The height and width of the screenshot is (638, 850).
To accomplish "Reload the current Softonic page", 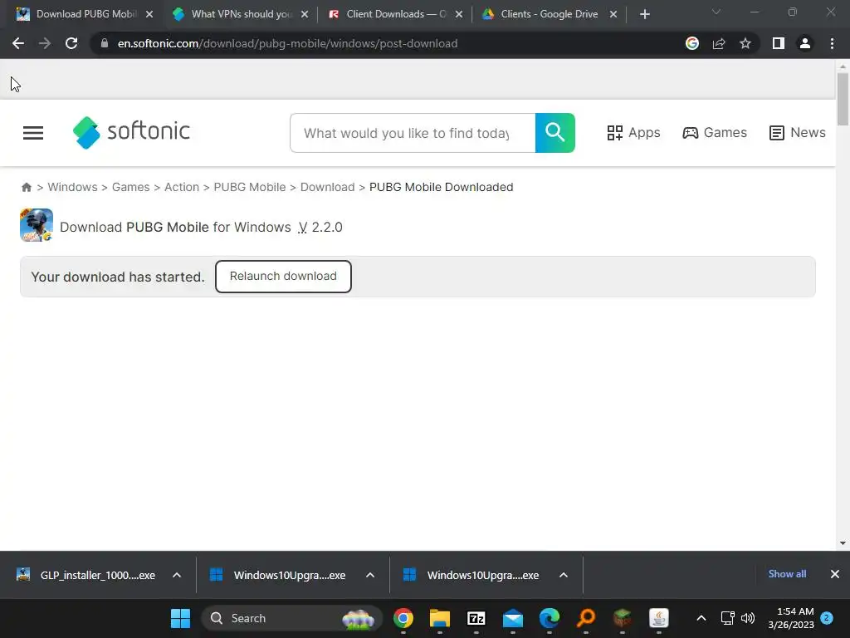I will pyautogui.click(x=71, y=43).
